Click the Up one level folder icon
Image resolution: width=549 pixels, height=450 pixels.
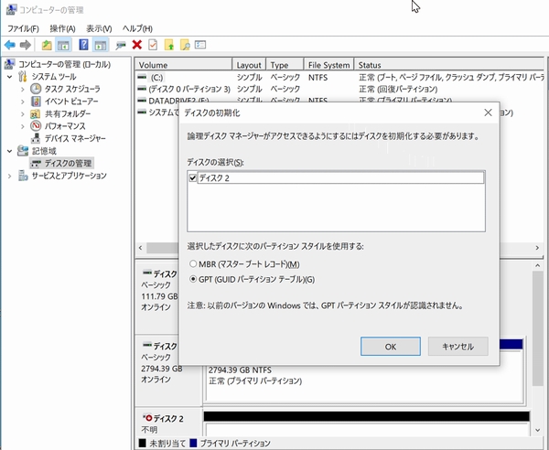pyautogui.click(x=47, y=45)
